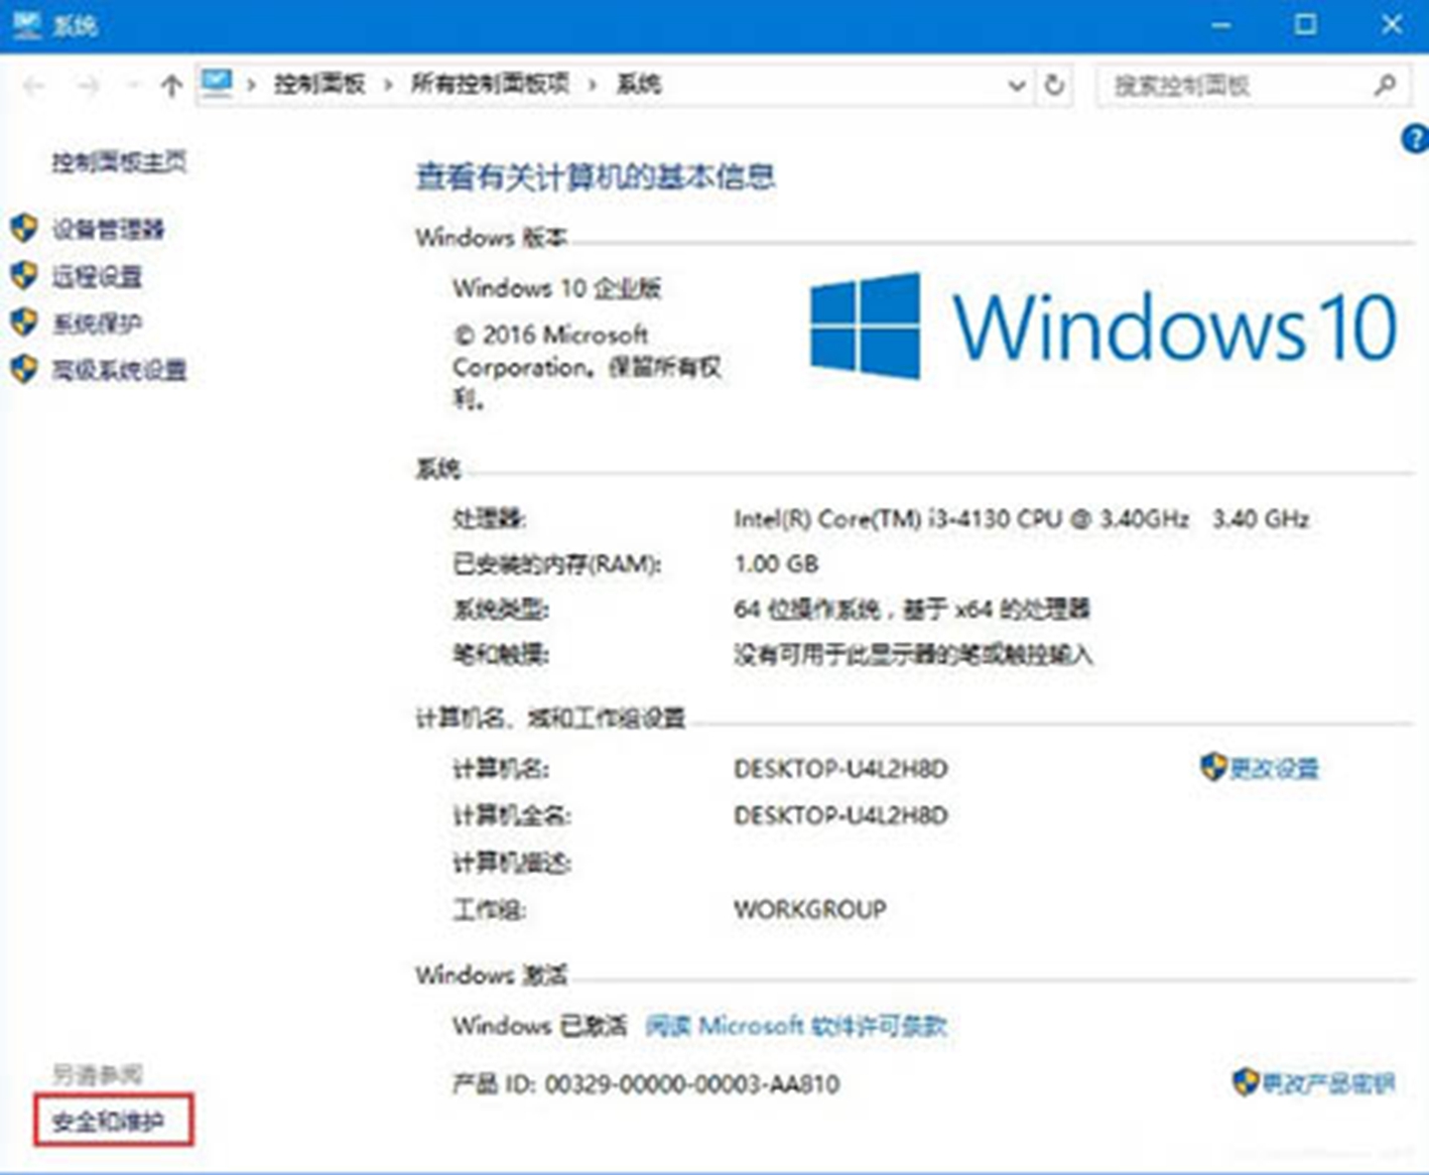Open 远程设置 from left sidebar

pos(96,277)
